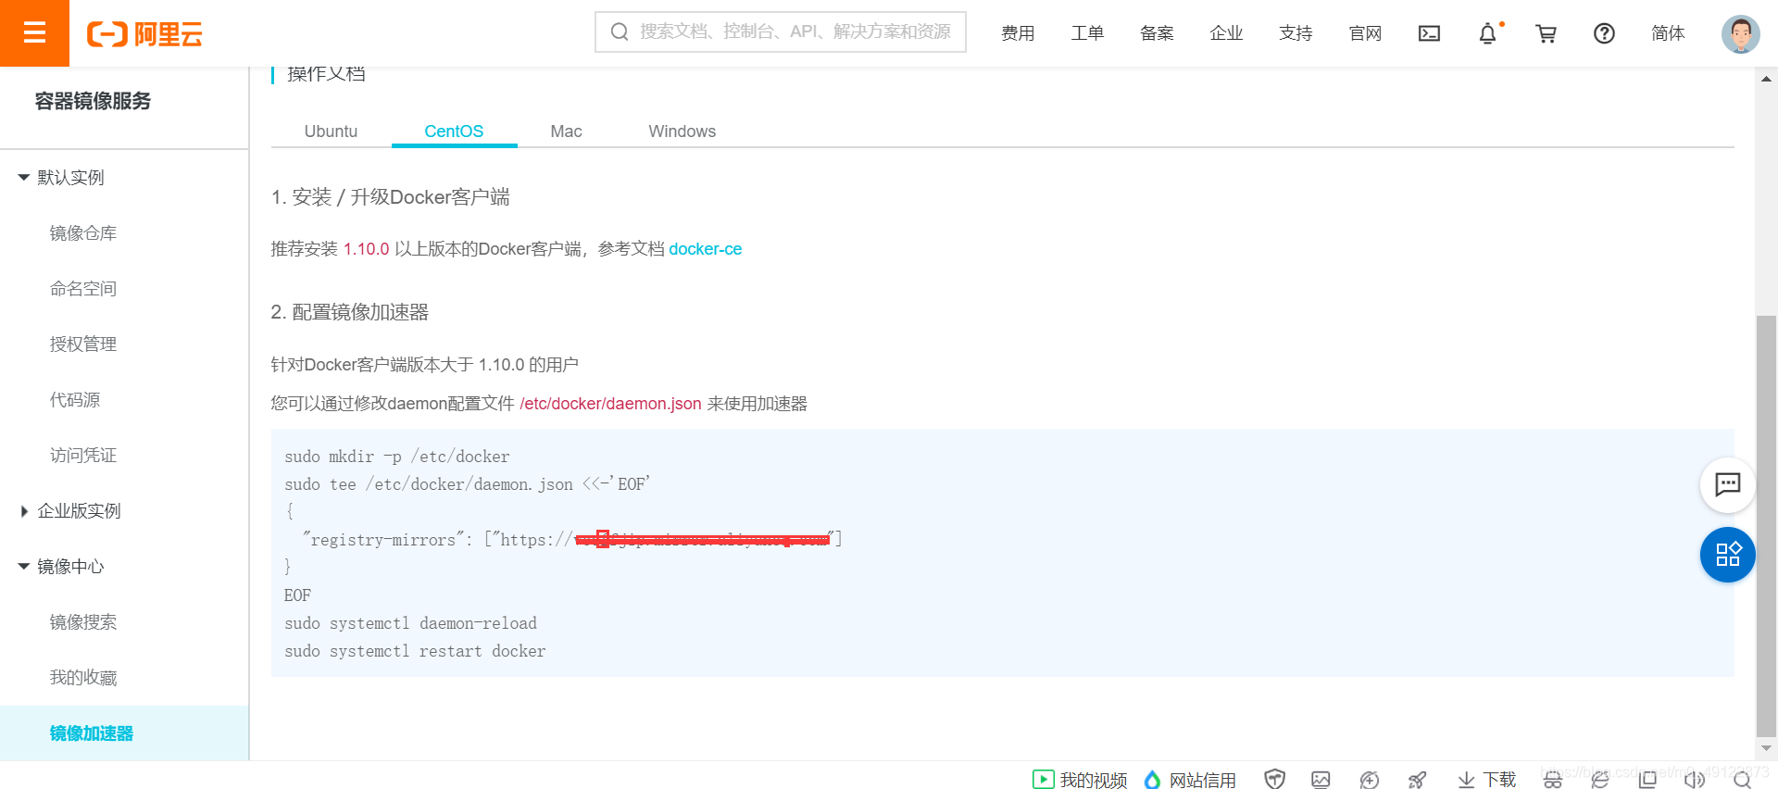
Task: Open the chat feedback floating button
Action: [x=1727, y=484]
